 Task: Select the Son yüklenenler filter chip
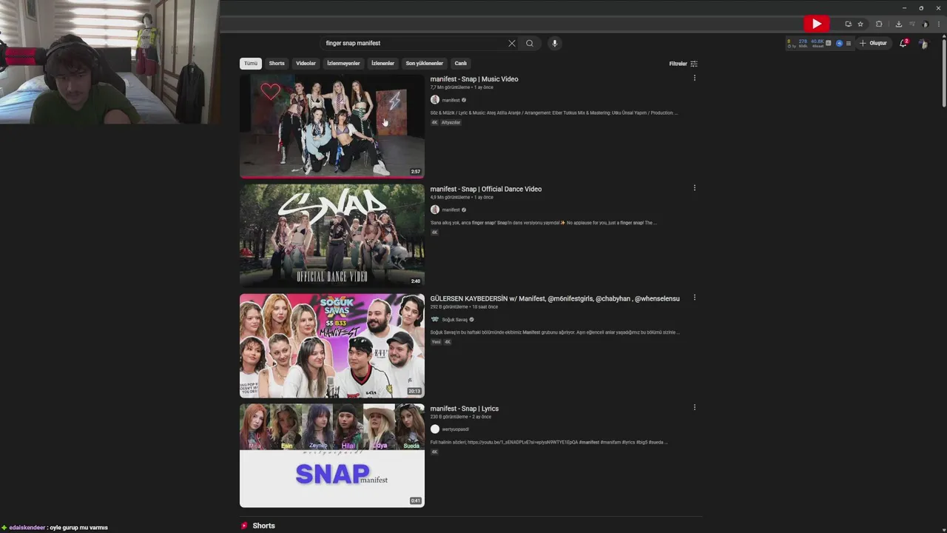coord(424,64)
